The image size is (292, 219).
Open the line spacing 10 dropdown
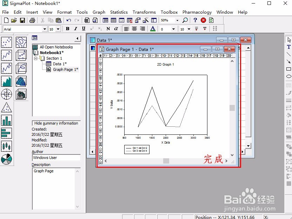point(189,29)
